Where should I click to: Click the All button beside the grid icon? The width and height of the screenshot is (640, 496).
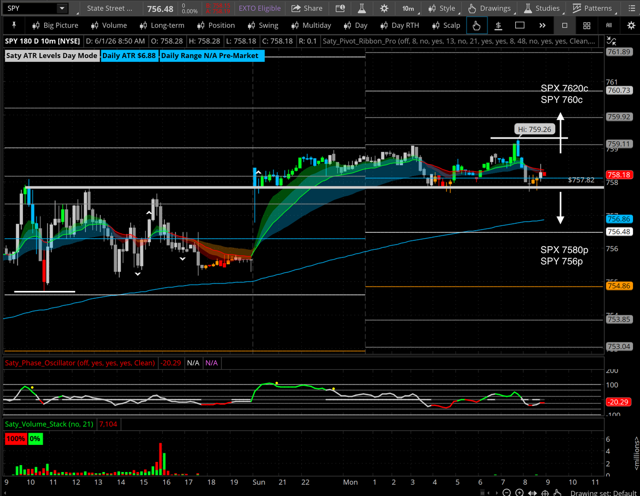coord(609,25)
